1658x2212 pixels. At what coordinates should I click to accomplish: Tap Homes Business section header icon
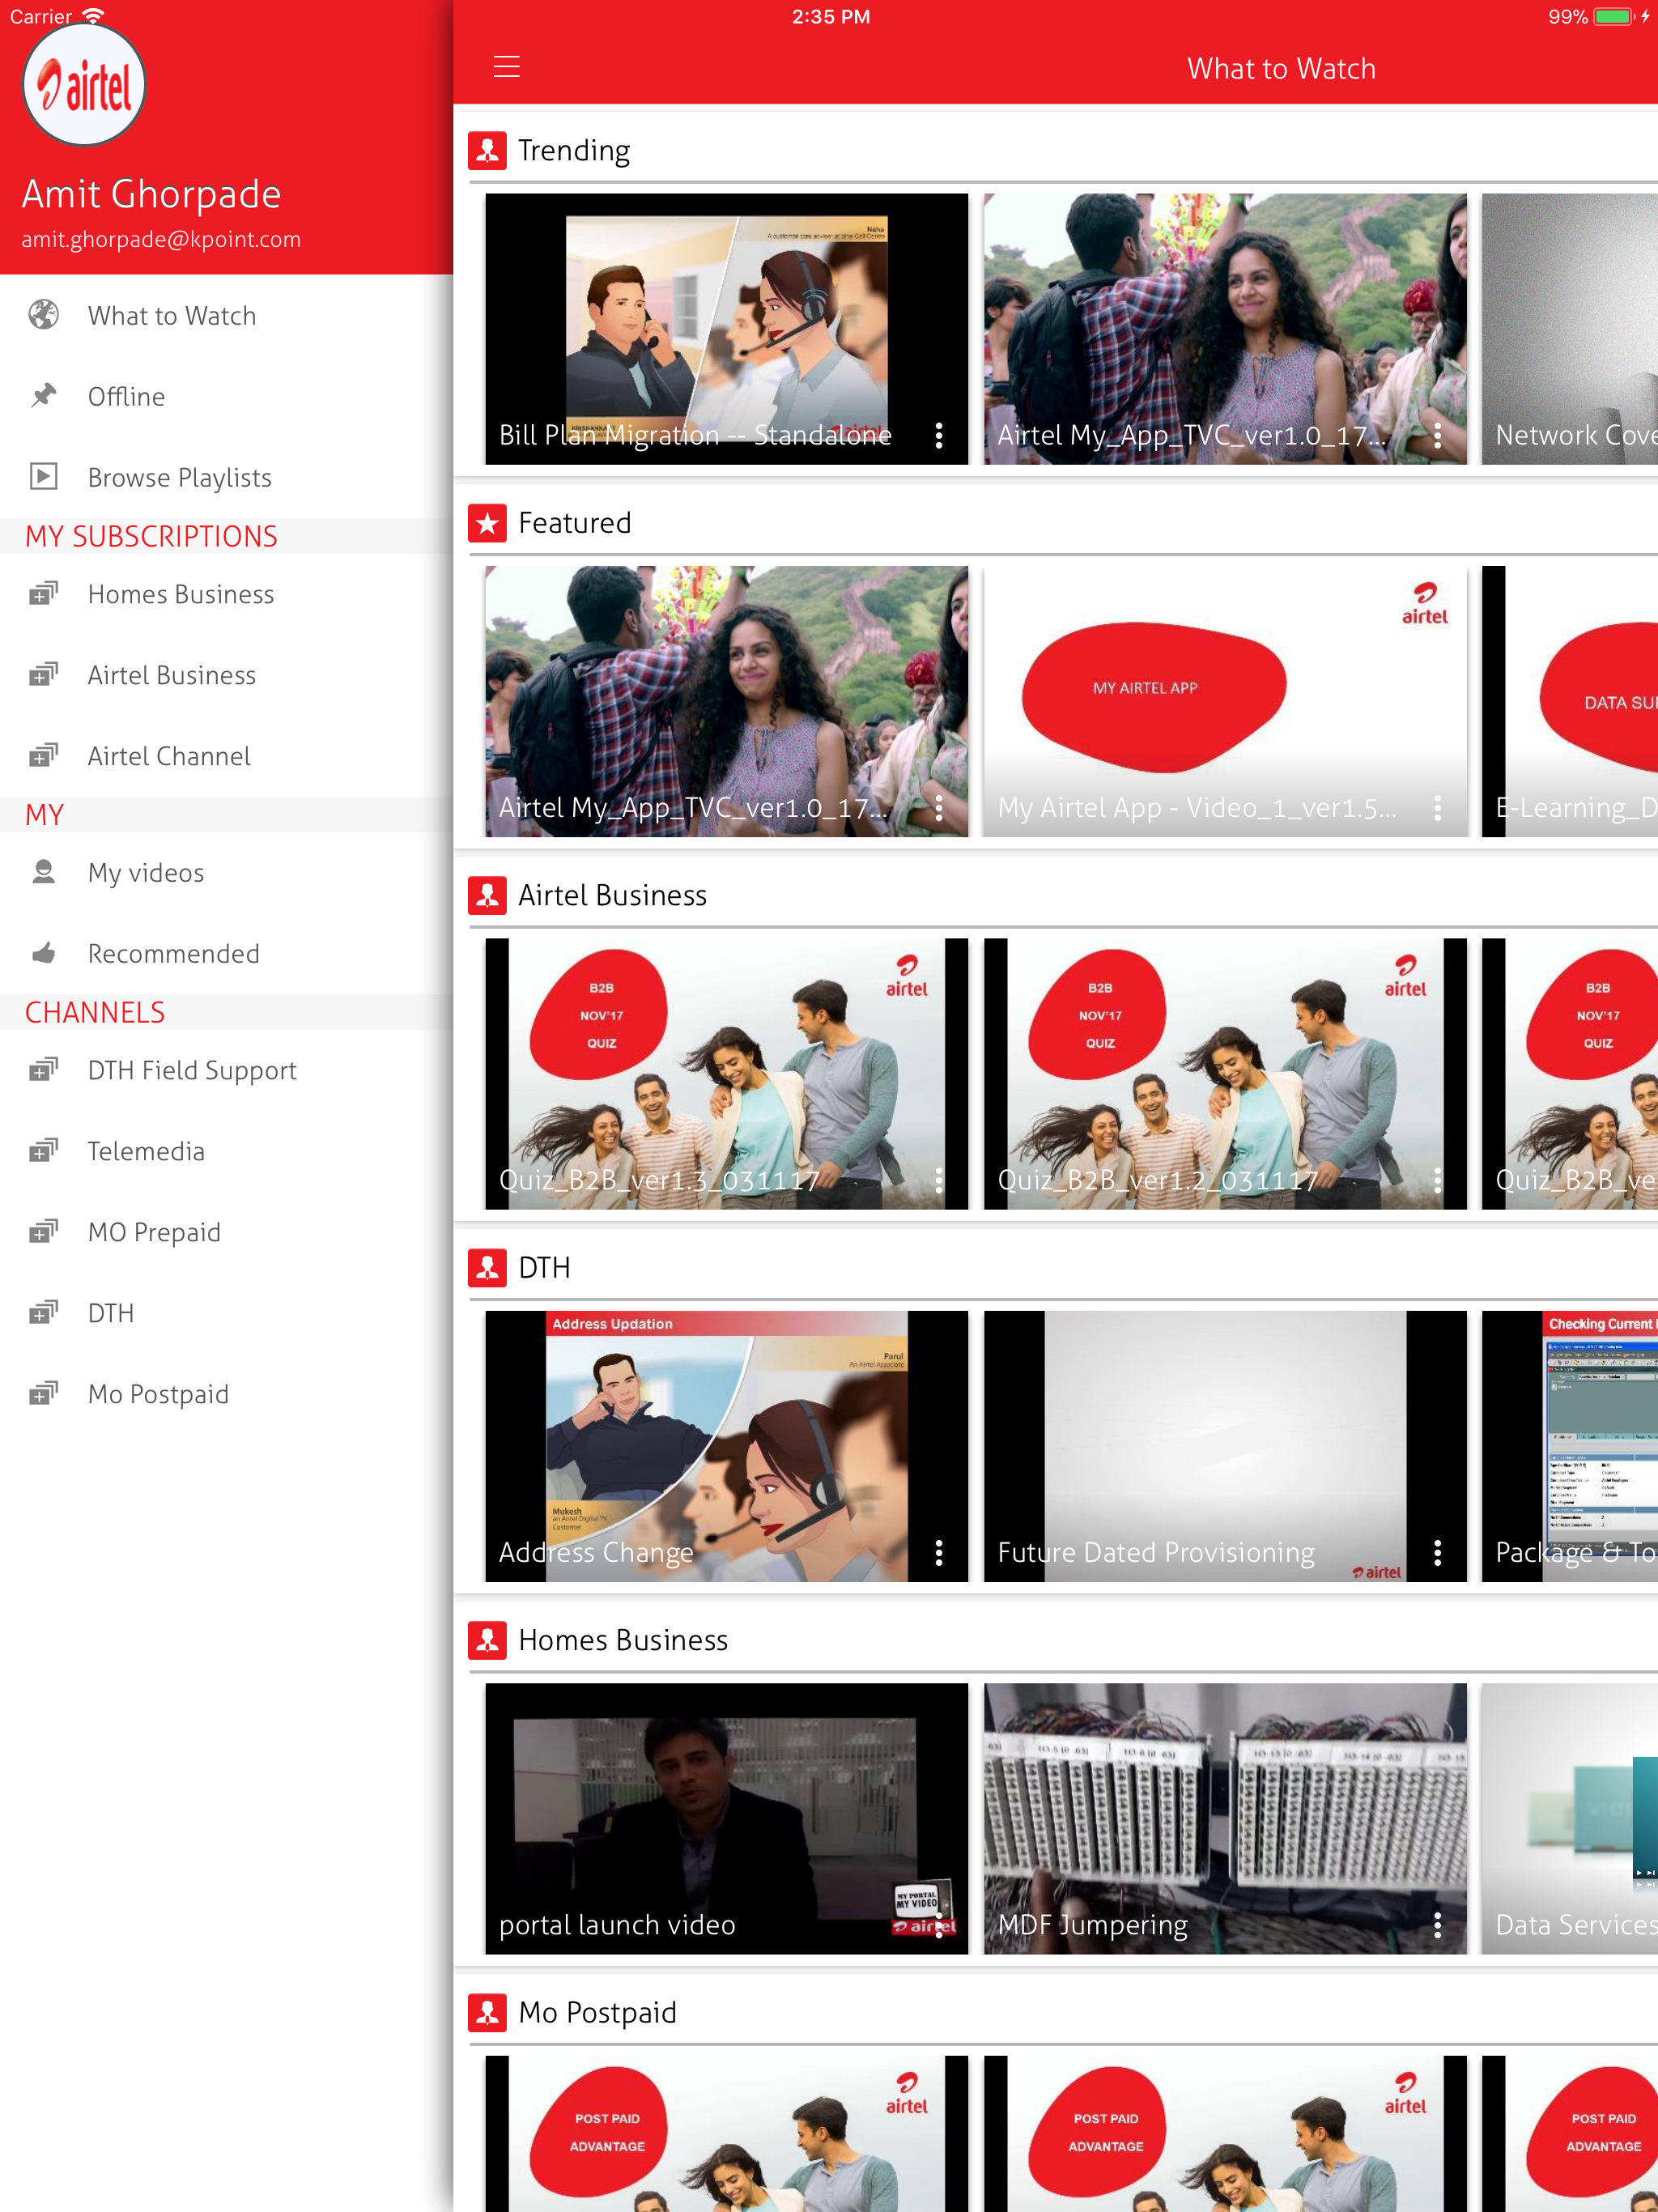[x=487, y=1640]
